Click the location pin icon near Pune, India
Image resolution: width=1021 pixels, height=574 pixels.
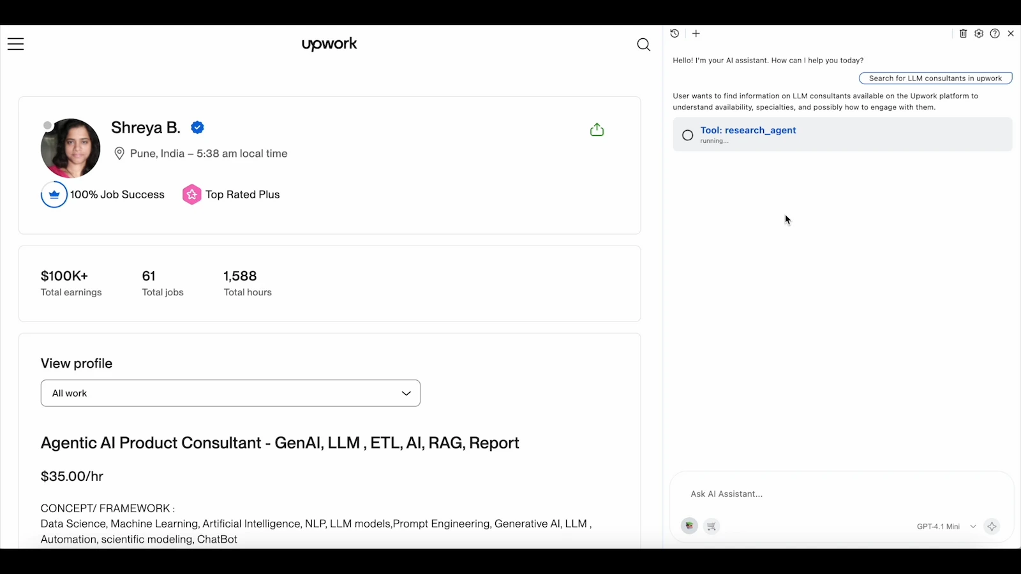(119, 154)
